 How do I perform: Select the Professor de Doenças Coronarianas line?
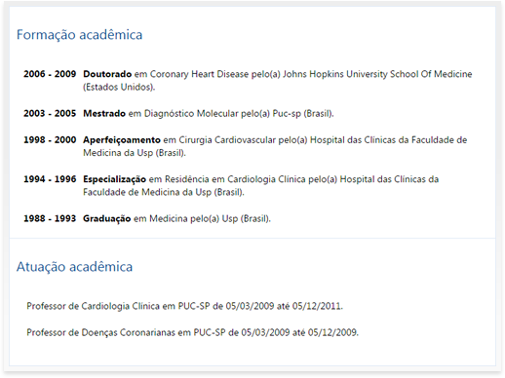point(192,332)
